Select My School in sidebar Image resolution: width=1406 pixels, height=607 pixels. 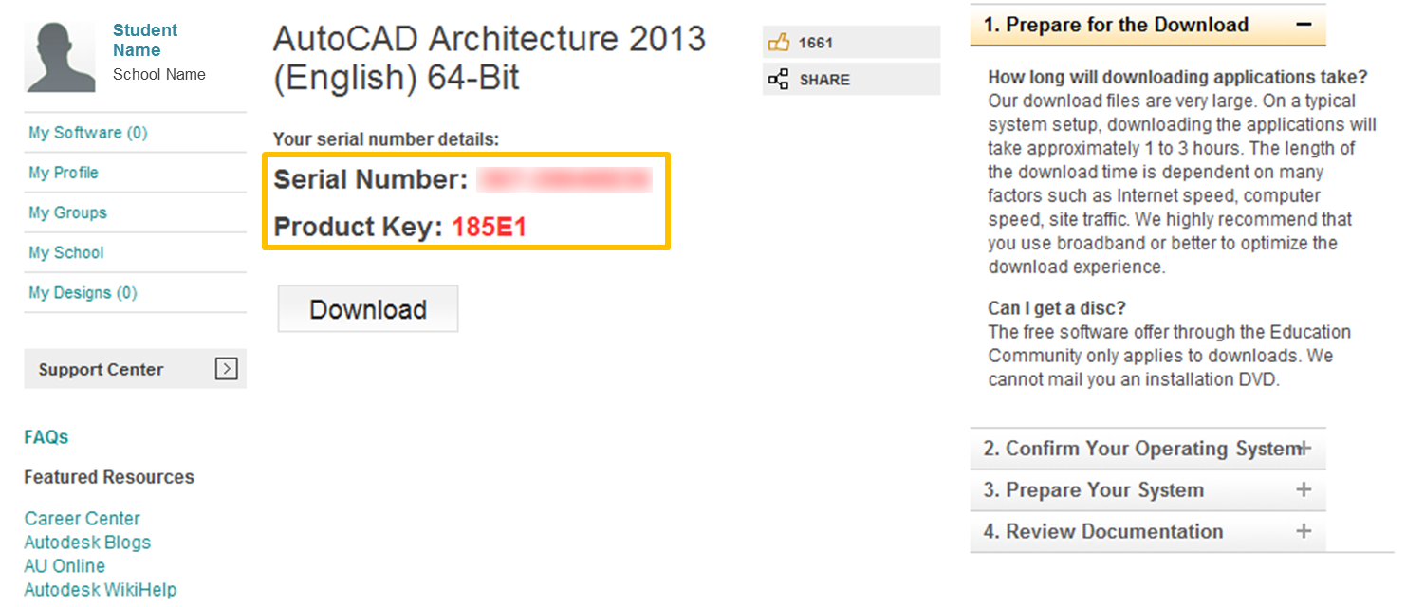tap(66, 252)
